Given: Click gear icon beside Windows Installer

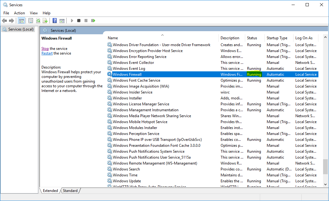Looking at the screenshot, I should 110,98.
